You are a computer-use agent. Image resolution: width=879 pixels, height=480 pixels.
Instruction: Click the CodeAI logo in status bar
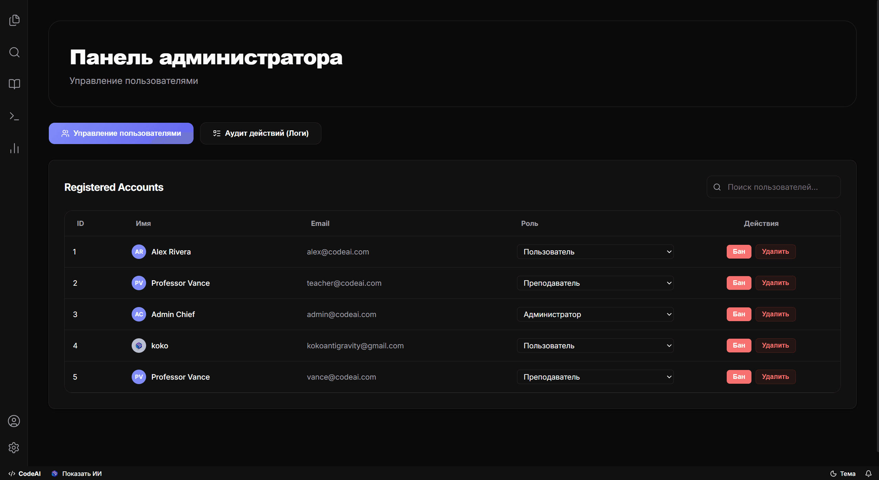24,473
